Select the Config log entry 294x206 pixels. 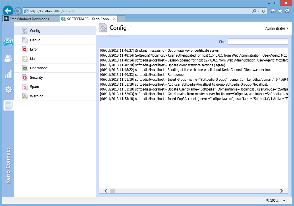[55, 30]
